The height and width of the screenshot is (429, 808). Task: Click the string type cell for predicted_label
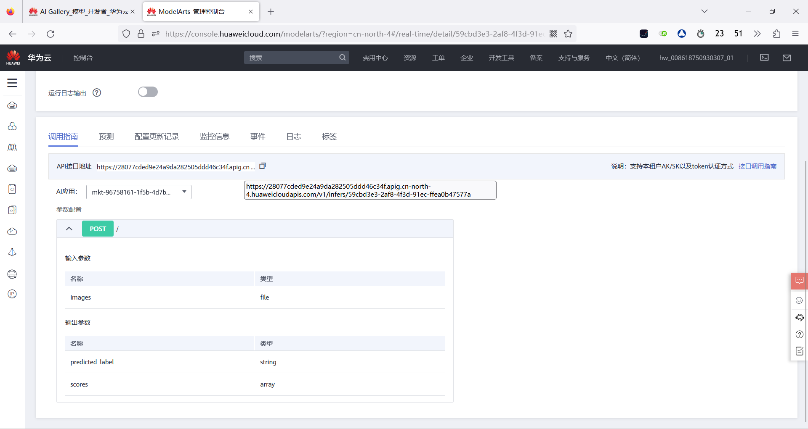click(x=268, y=362)
